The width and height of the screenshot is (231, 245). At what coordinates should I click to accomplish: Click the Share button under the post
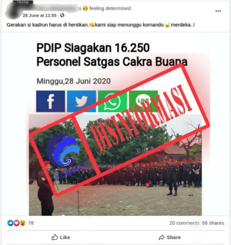pos(170,237)
